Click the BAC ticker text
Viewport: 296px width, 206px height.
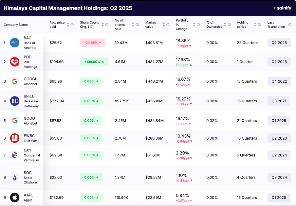pyautogui.click(x=28, y=38)
